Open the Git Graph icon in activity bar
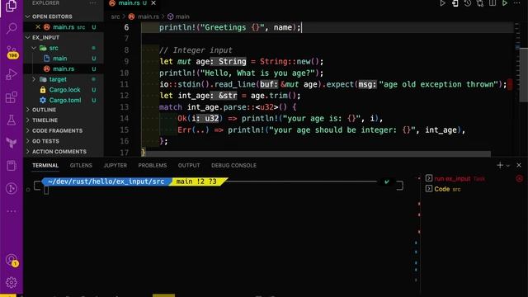This screenshot has width=528, height=297. [x=12, y=189]
